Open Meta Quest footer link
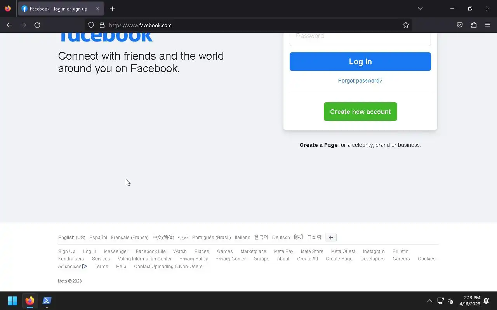This screenshot has height=310, width=497. pyautogui.click(x=343, y=251)
